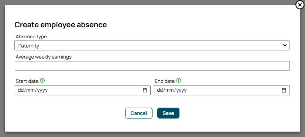Screen dimensions: 305x137
Task: Select the day segment of Start date
Action: [x=20, y=90]
